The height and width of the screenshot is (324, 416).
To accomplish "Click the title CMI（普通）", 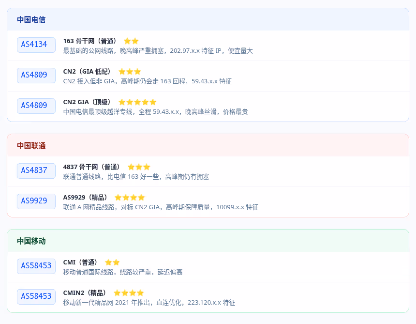I will tap(80, 262).
